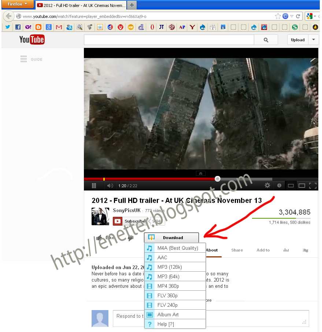
Task: Click the comment box user avatar
Action: (x=100, y=319)
